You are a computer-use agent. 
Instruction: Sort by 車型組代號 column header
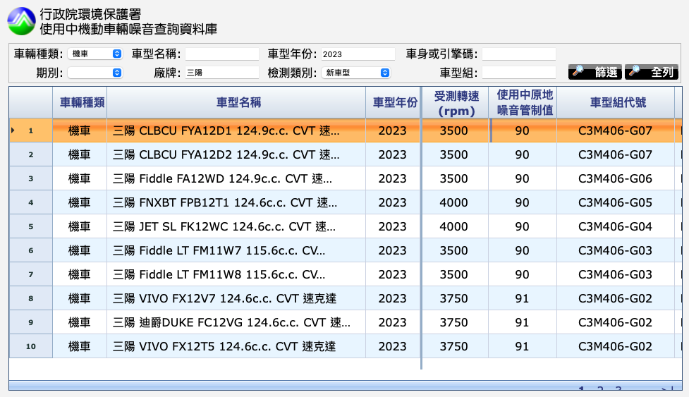coord(616,102)
